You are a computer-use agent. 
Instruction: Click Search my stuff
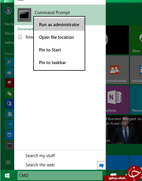point(40,156)
